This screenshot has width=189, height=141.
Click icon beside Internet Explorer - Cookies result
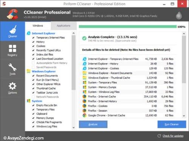point(84,68)
